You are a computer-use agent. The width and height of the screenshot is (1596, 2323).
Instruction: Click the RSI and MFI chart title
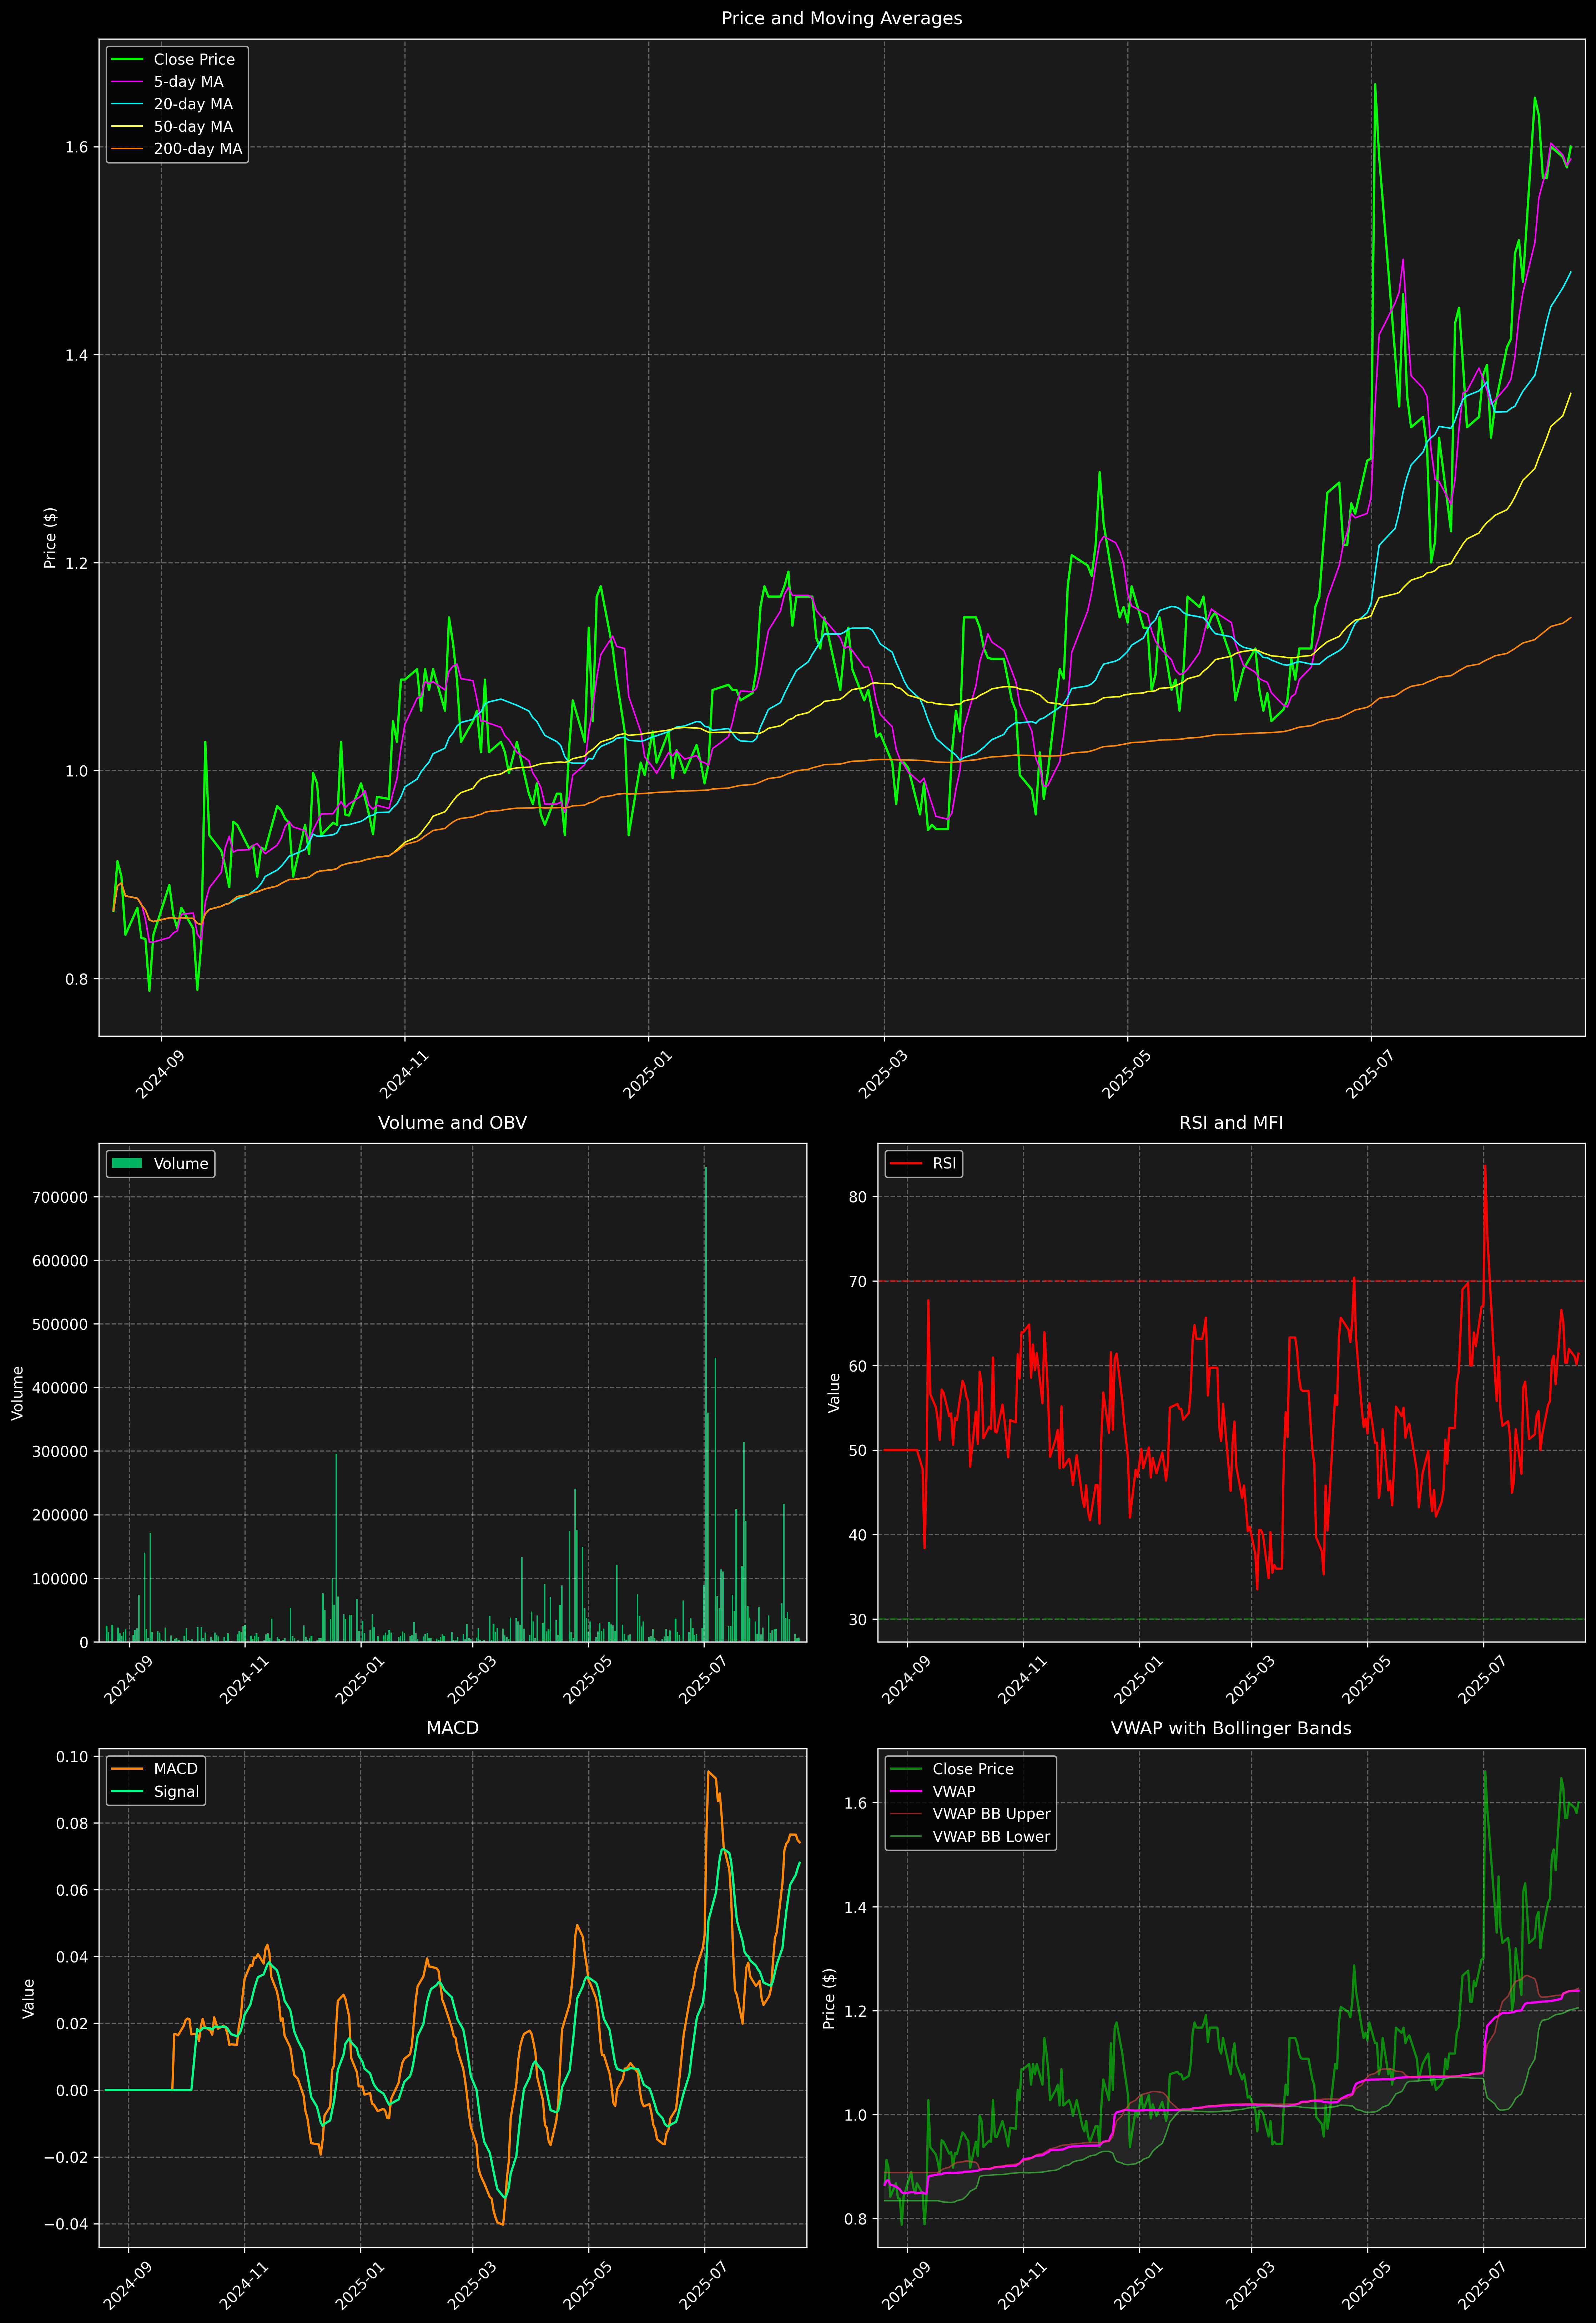click(1230, 1123)
